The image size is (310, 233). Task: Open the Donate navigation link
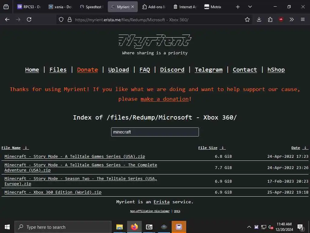click(87, 70)
